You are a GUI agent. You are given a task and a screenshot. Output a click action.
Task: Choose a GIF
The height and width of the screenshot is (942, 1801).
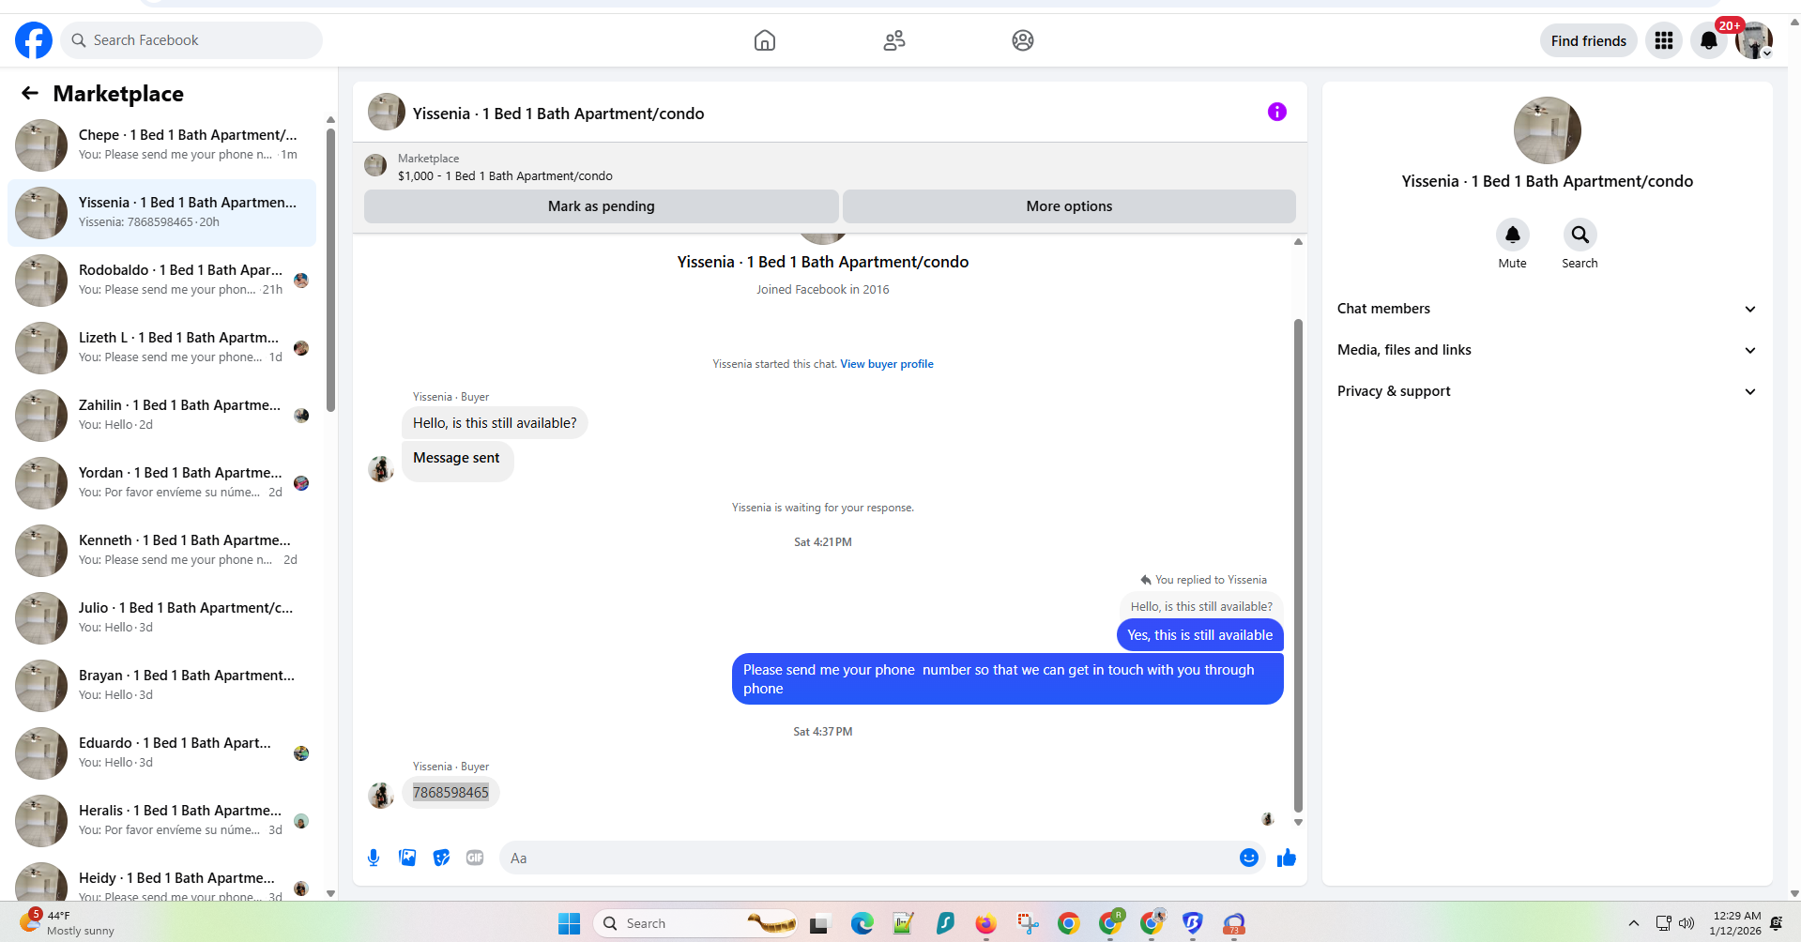point(475,858)
